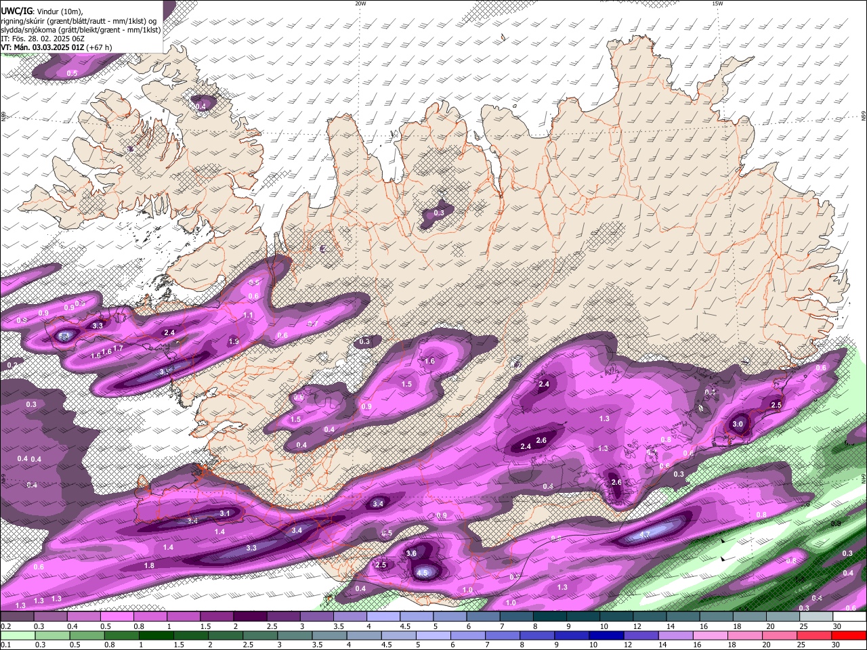Click the '20W' longitude label

[x=360, y=3]
